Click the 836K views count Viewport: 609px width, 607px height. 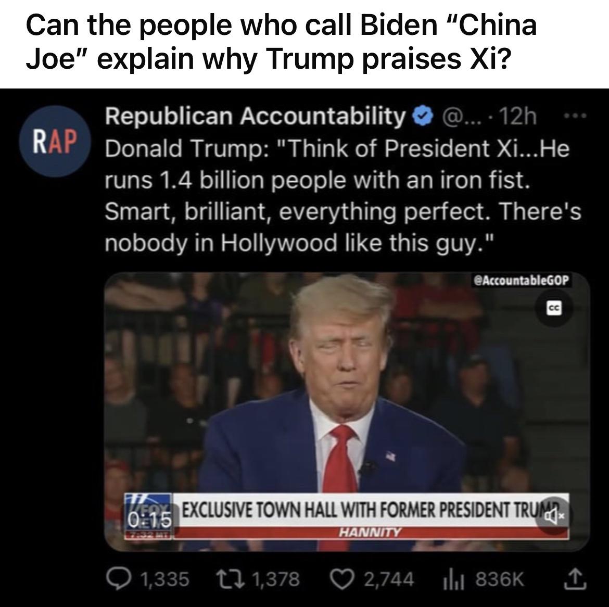[x=500, y=579]
